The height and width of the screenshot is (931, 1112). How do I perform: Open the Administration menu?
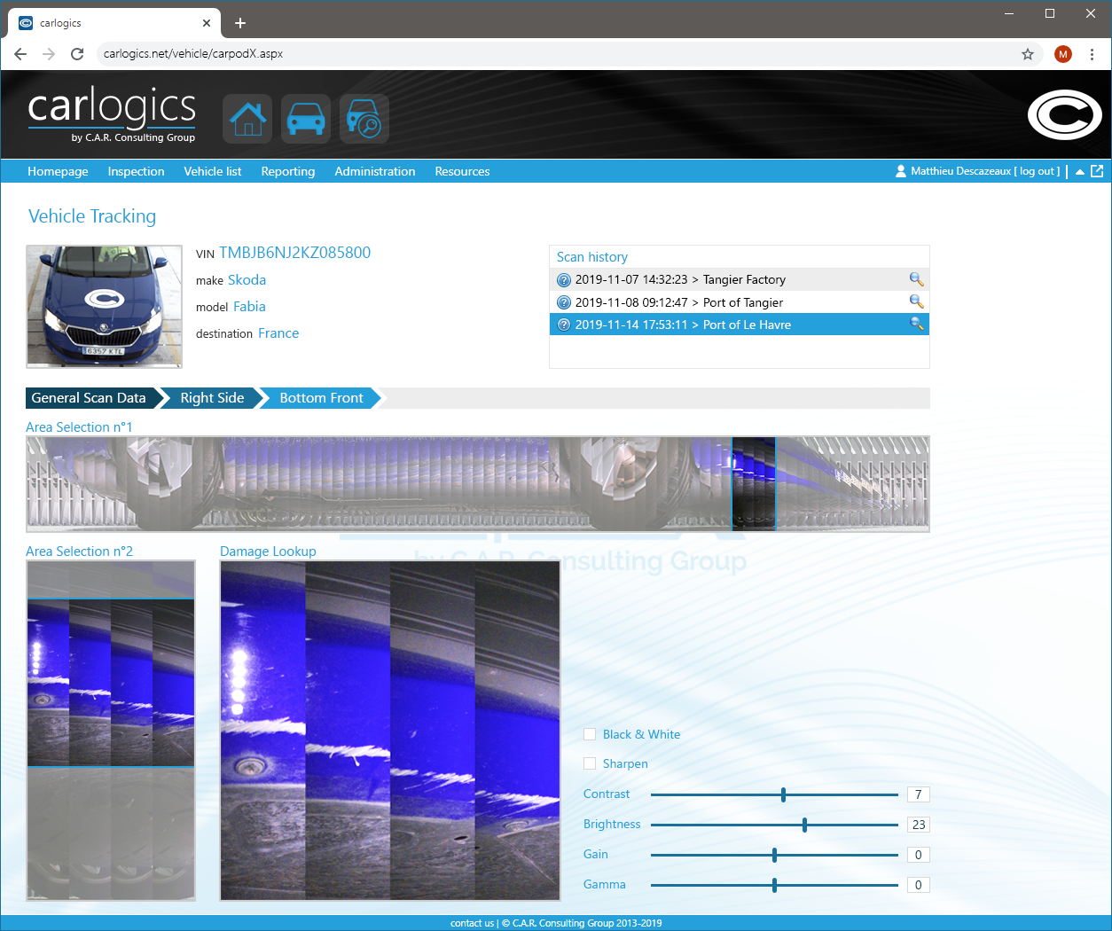[x=375, y=171]
